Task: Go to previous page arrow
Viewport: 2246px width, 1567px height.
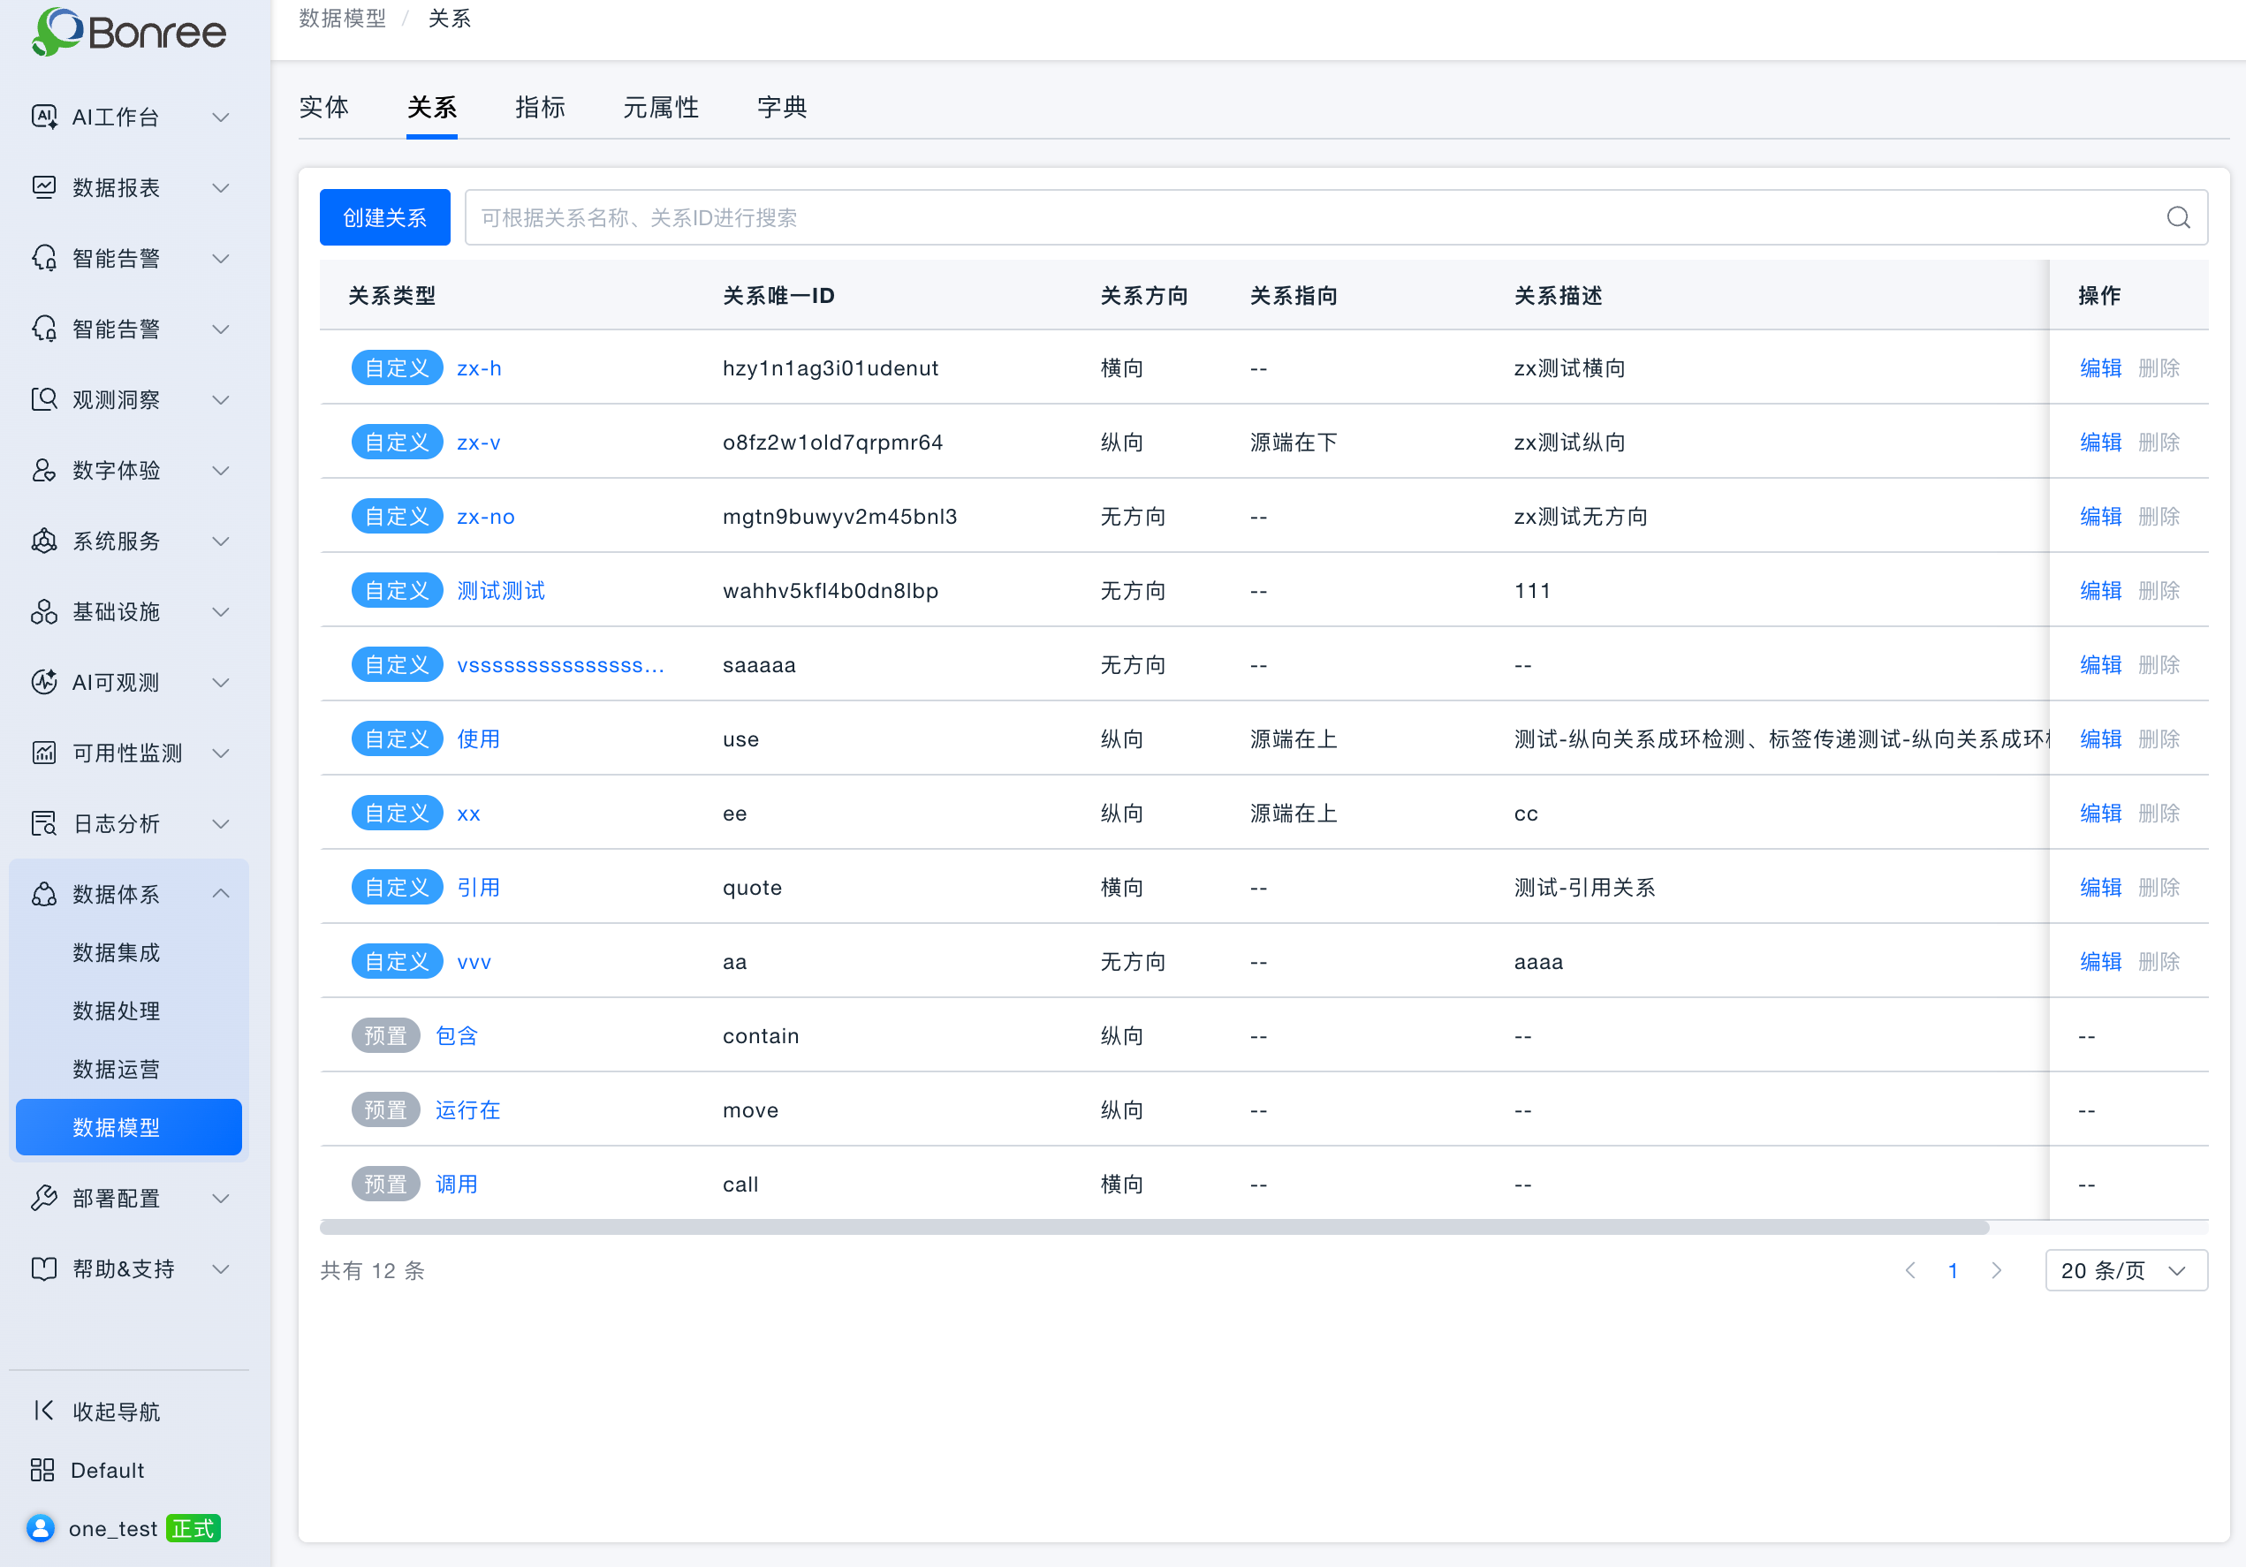Action: [x=1910, y=1270]
